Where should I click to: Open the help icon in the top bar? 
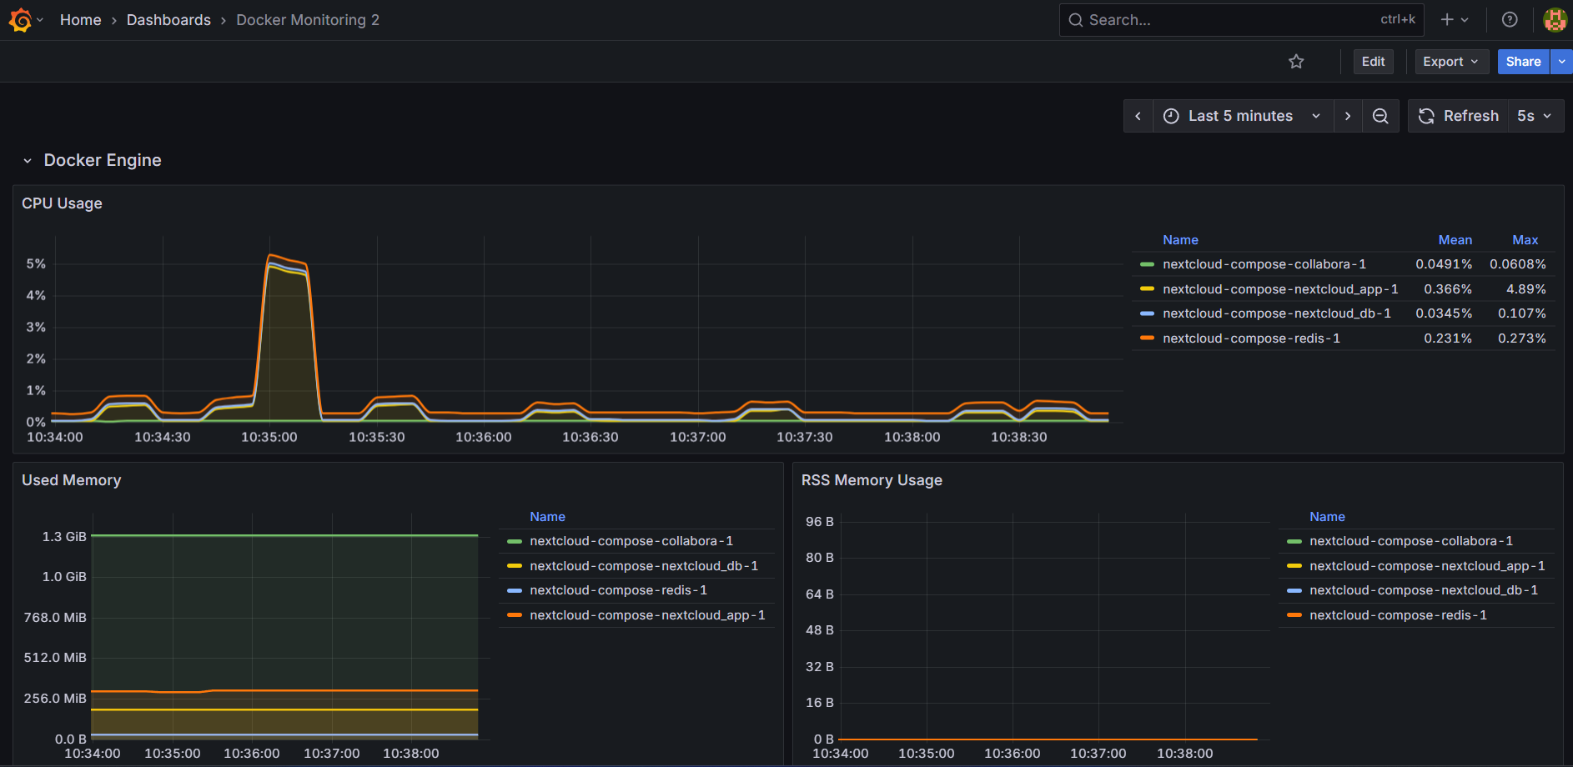pos(1510,19)
